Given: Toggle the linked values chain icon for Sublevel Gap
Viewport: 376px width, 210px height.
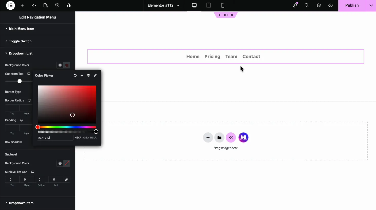Looking at the screenshot, I should pyautogui.click(x=67, y=180).
